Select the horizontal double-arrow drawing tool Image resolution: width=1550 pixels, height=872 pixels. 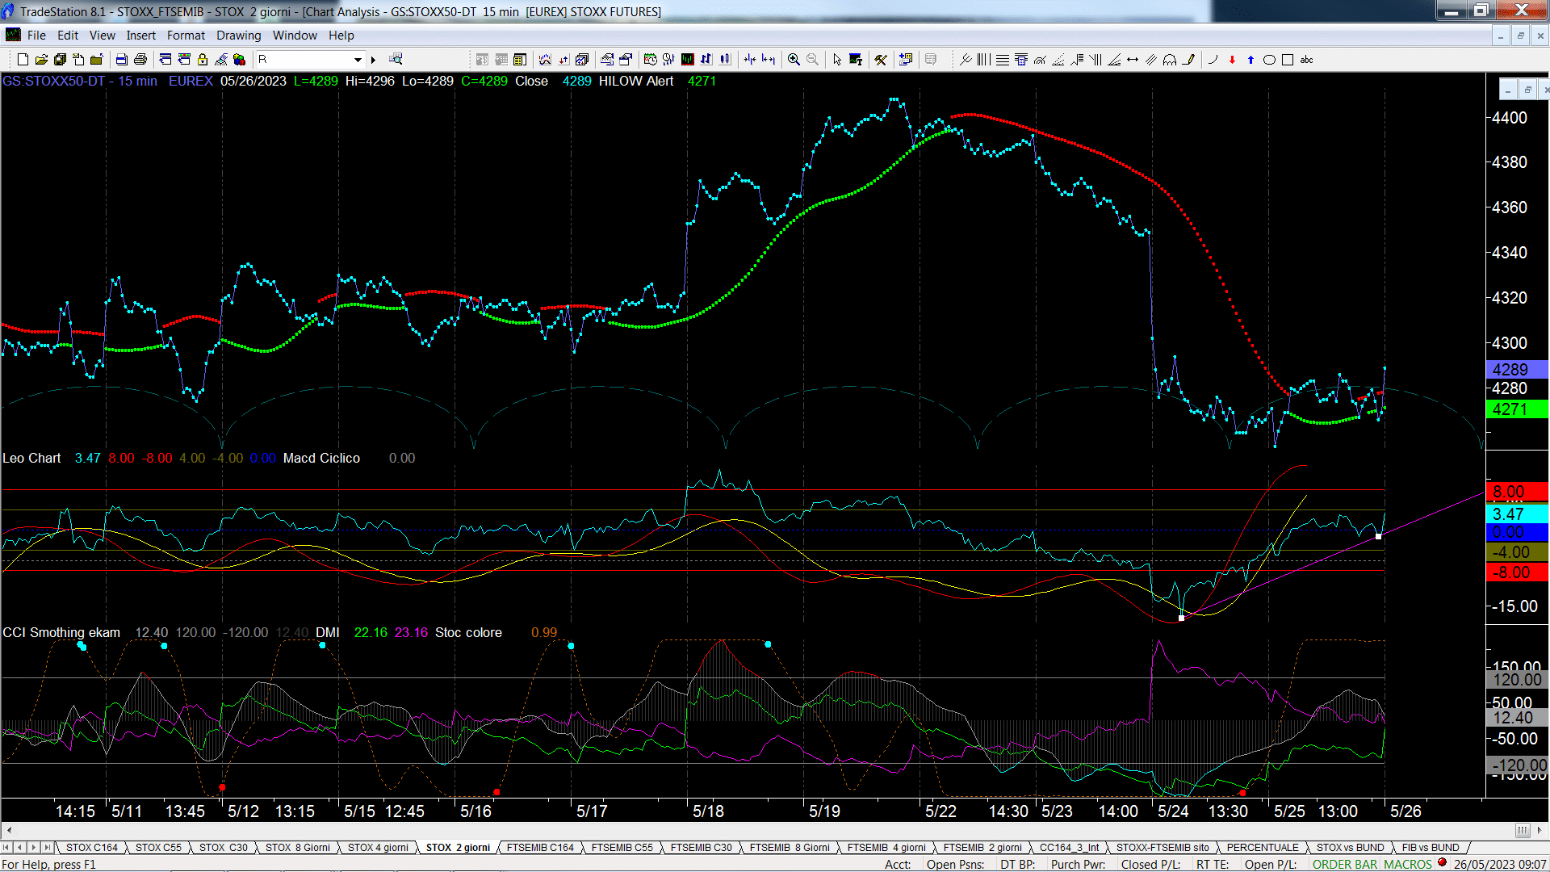(x=1133, y=59)
